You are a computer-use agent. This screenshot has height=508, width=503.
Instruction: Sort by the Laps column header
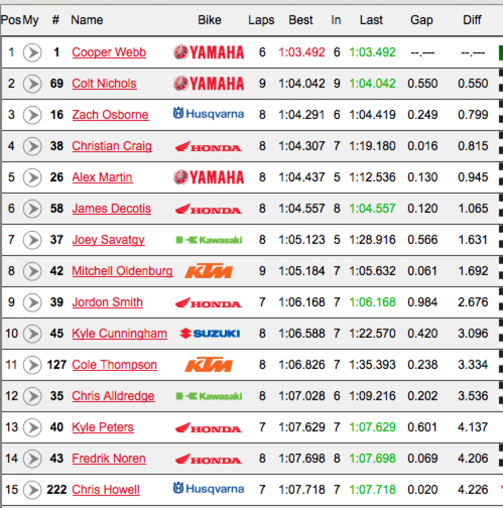(x=261, y=20)
